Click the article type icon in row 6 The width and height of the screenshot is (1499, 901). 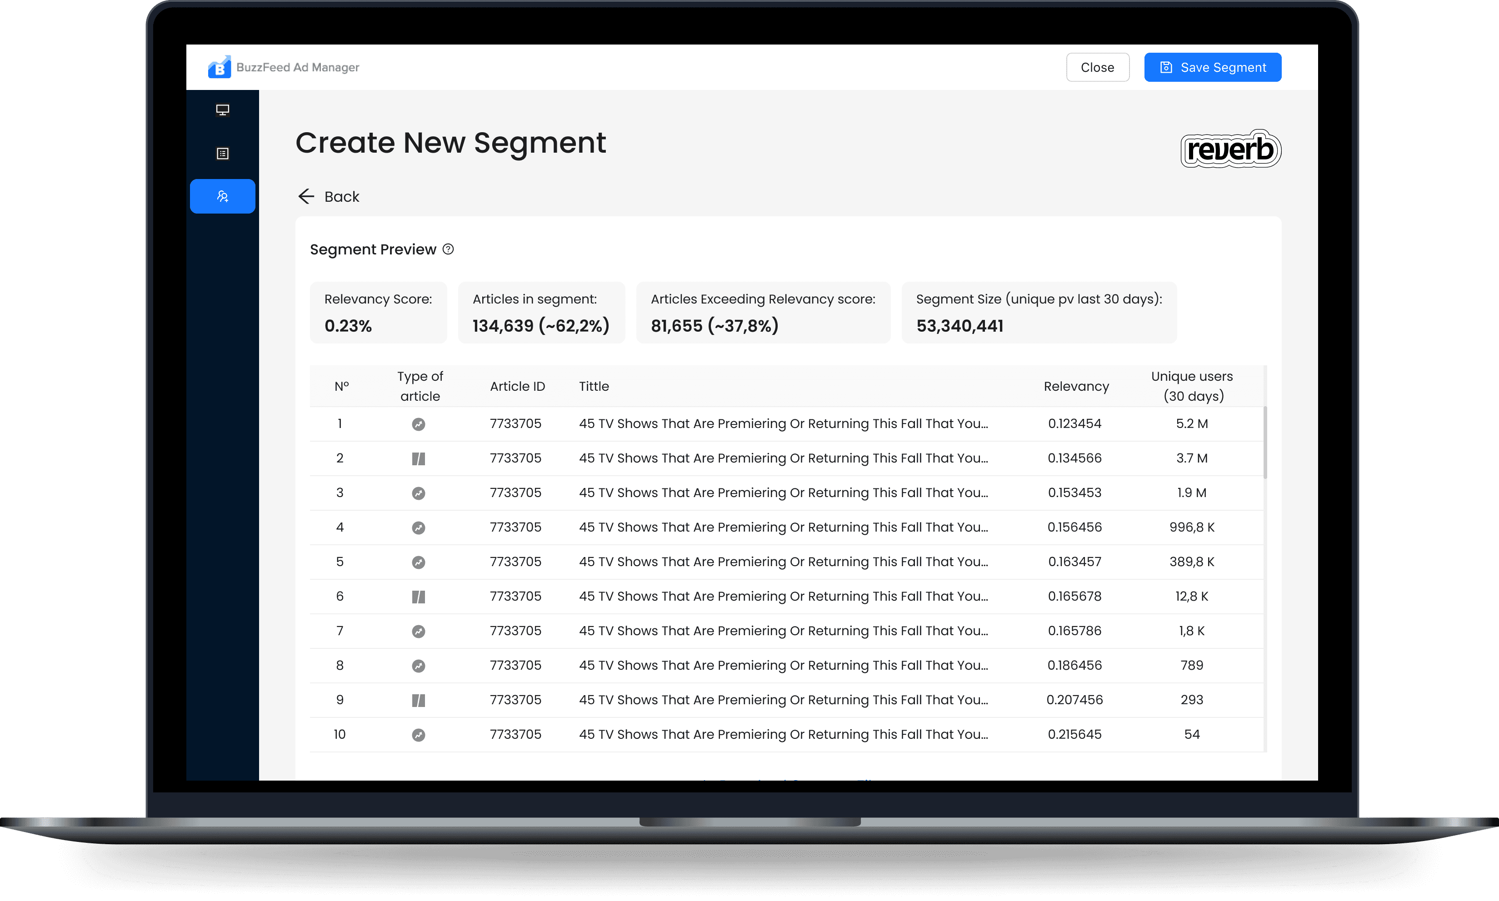point(419,597)
